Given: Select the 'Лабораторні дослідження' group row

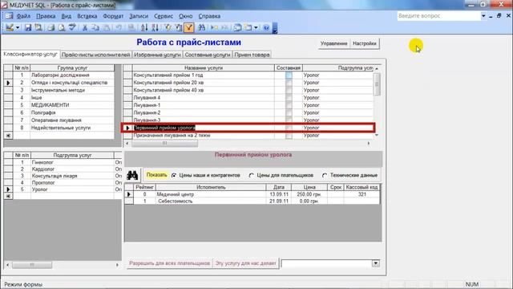Looking at the screenshot, I should coord(59,75).
